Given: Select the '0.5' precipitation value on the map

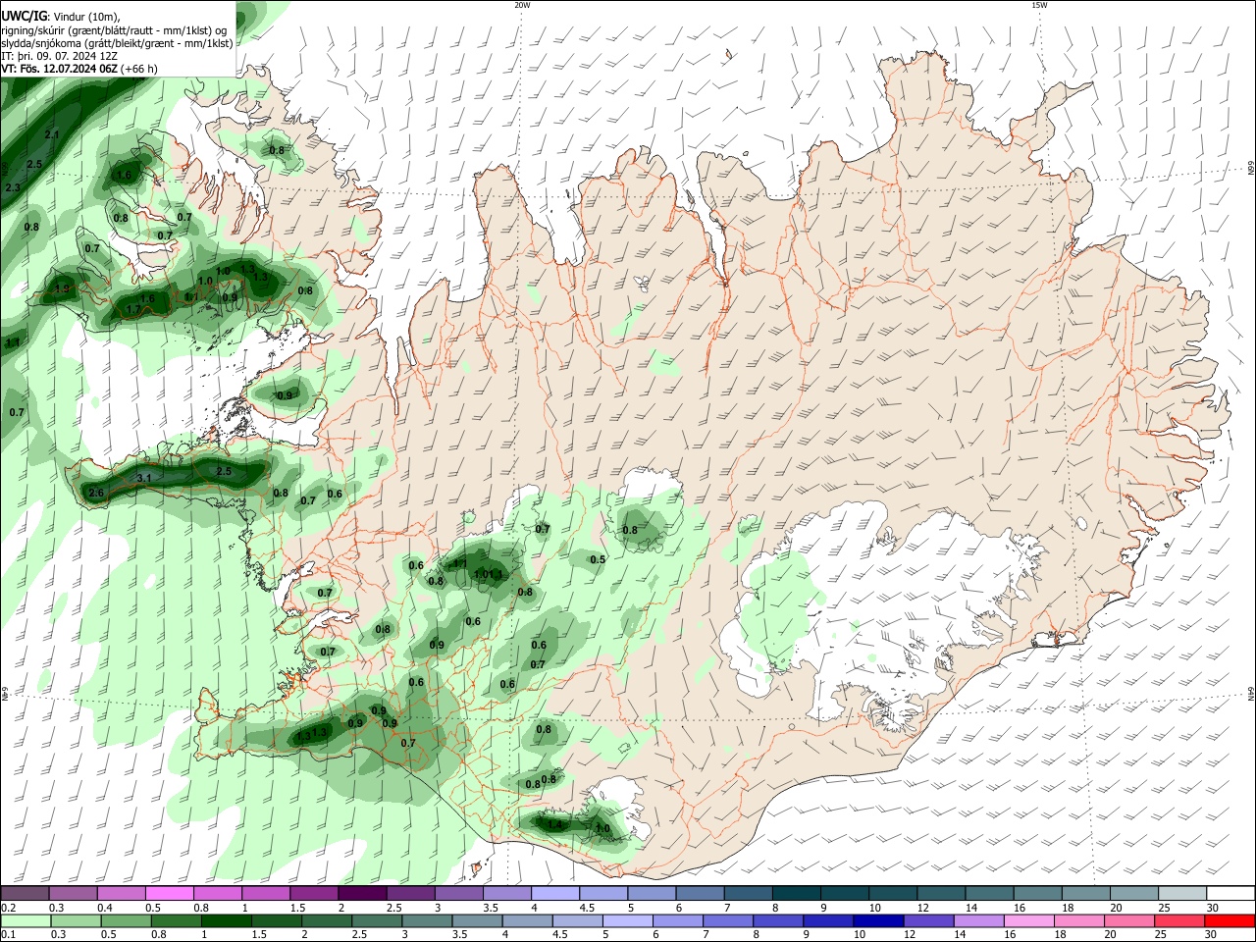Looking at the screenshot, I should [x=598, y=559].
